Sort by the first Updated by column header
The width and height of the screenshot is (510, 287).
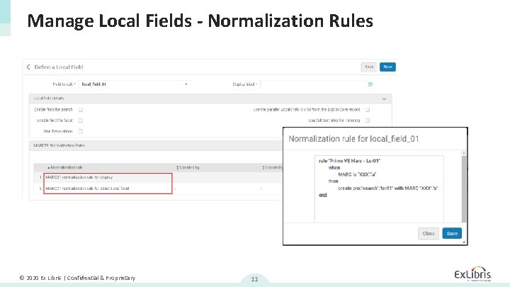(188, 167)
